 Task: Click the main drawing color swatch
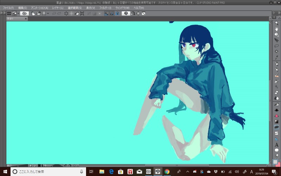point(275,162)
